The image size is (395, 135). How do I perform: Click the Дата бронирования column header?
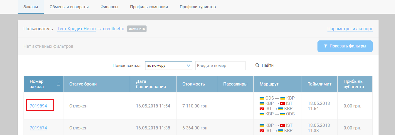click(151, 84)
